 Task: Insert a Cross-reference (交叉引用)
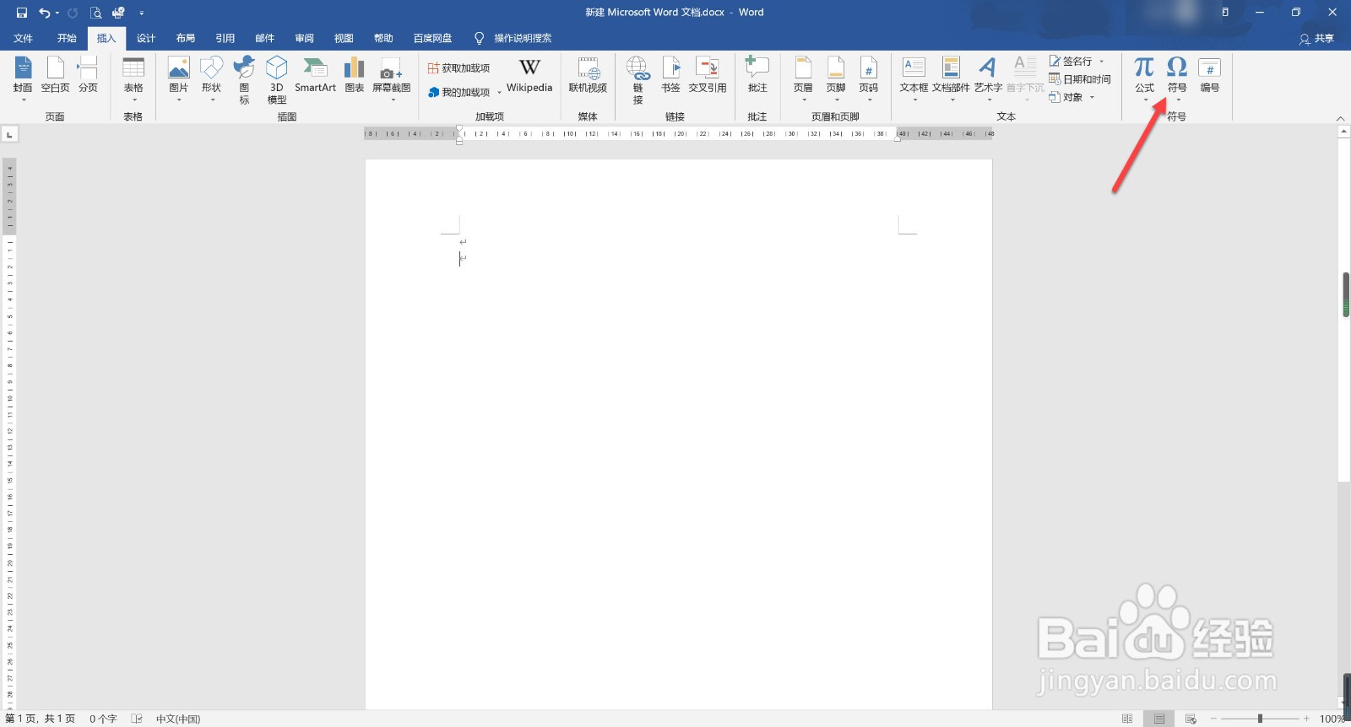(708, 74)
